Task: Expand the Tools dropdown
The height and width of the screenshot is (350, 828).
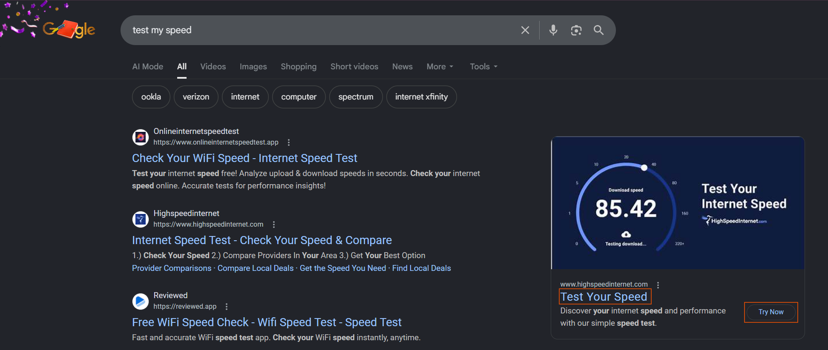Action: click(x=483, y=66)
